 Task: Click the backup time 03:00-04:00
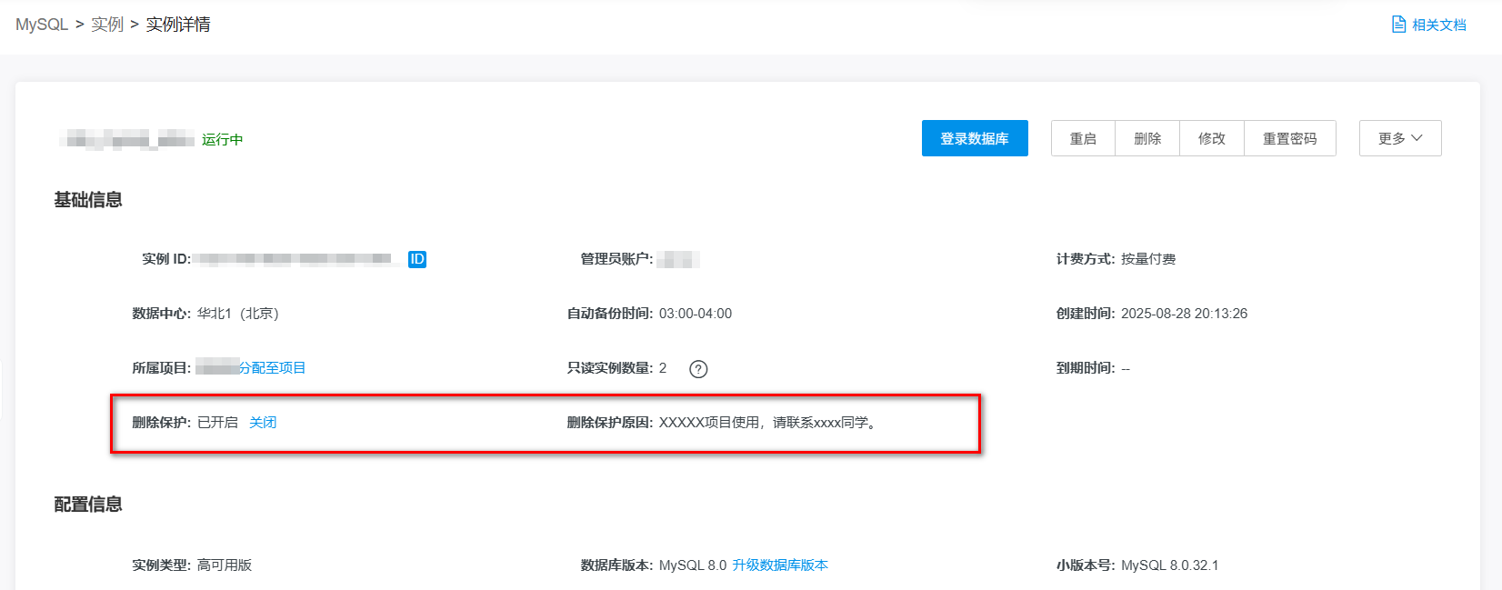pos(696,314)
